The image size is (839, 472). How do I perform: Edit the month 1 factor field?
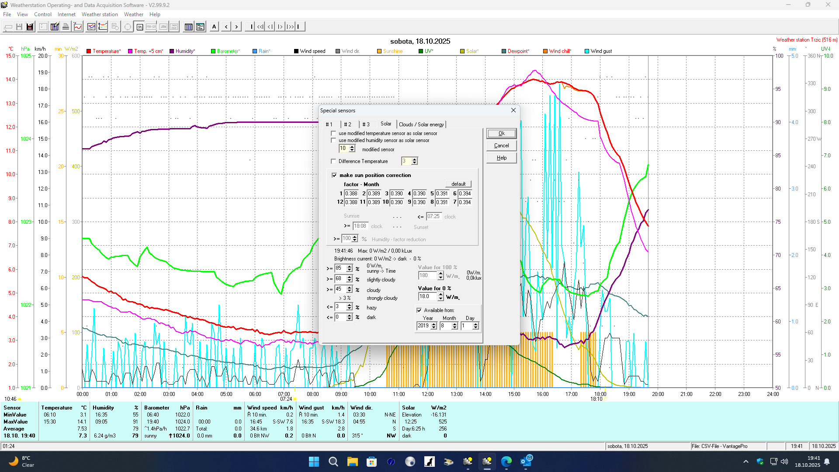point(351,194)
